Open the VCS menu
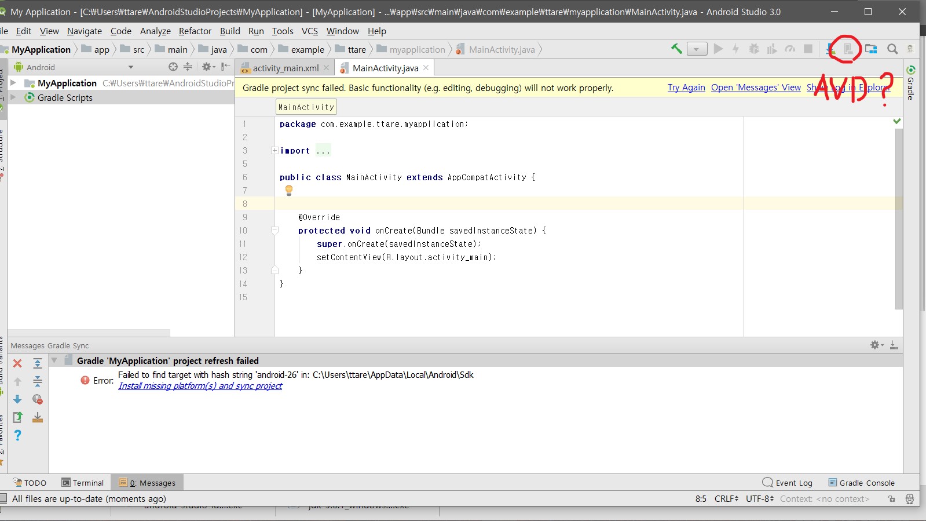 [x=310, y=31]
